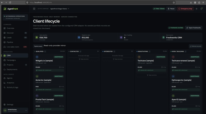Toggle light theme with sun icon
The width and height of the screenshot is (206, 114).
coord(197,9)
